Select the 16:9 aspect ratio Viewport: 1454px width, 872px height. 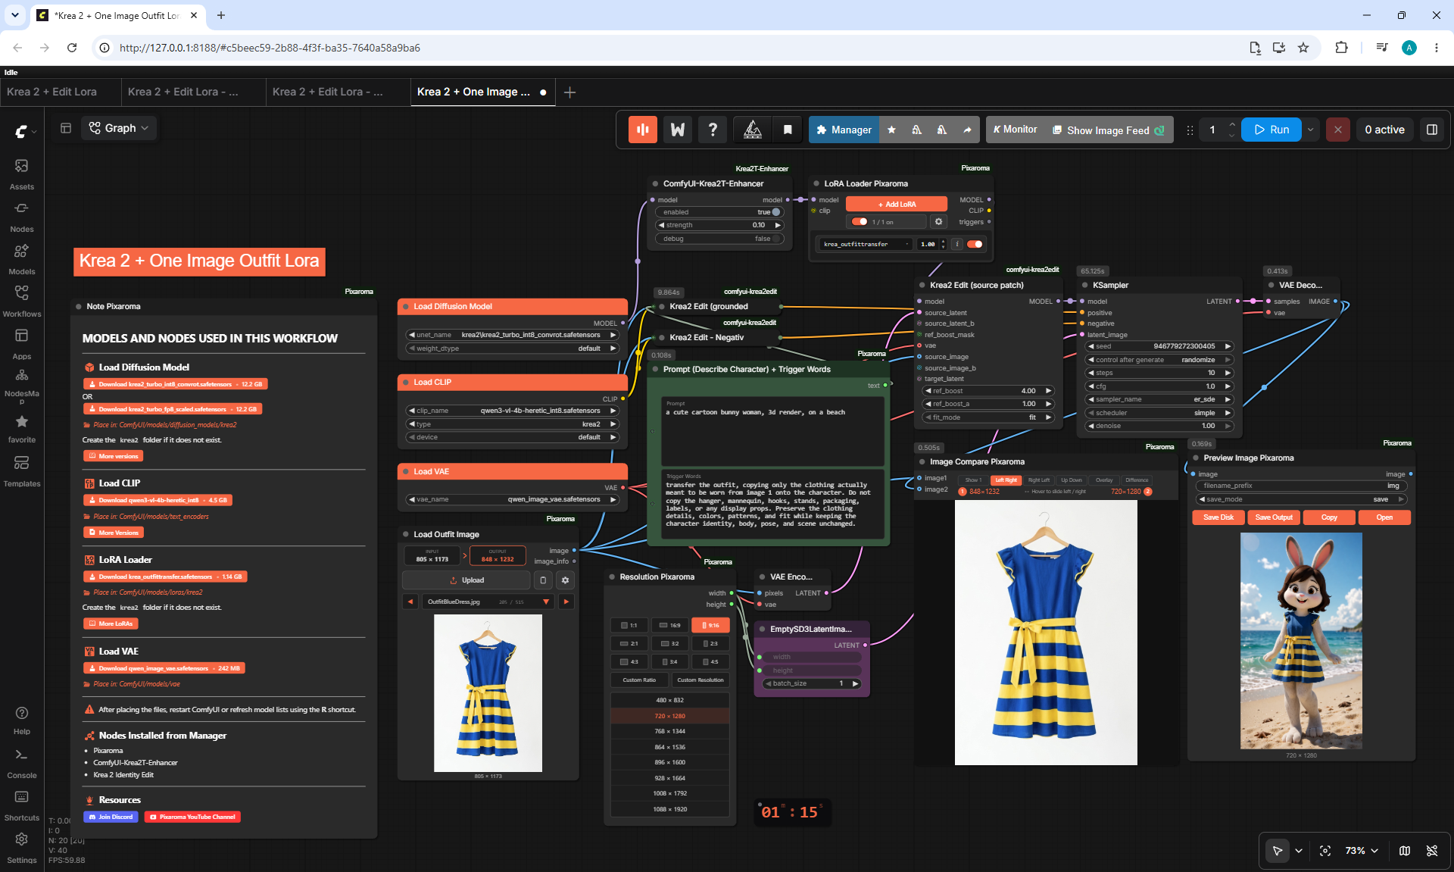(669, 626)
